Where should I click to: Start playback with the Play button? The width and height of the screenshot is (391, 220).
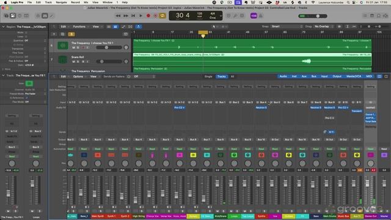(141, 16)
